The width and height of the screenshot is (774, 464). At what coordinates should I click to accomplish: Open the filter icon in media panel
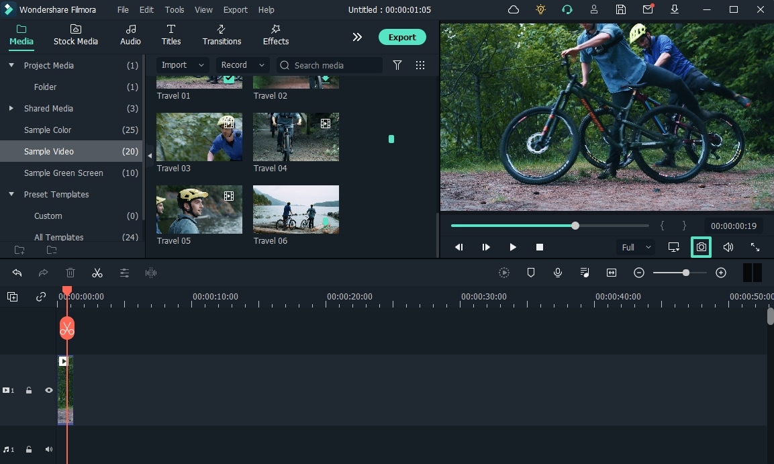(x=397, y=65)
